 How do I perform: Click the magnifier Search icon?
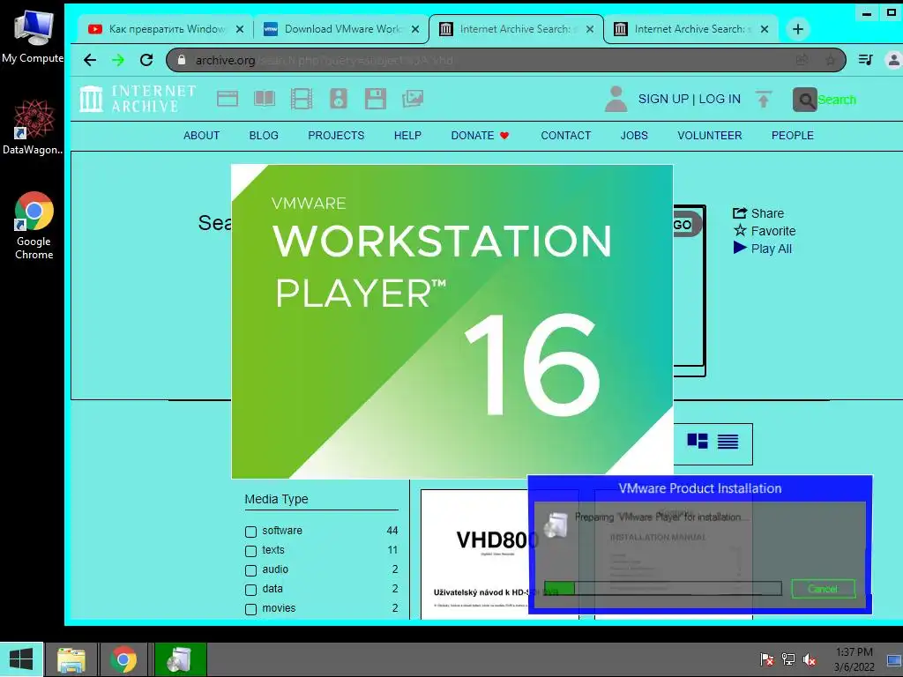(x=804, y=100)
